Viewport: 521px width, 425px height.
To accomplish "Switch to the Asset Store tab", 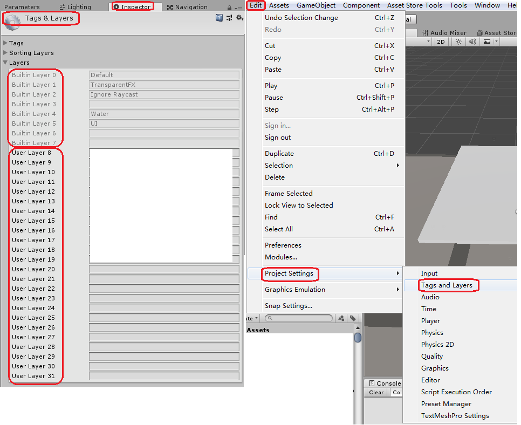I will [x=496, y=32].
